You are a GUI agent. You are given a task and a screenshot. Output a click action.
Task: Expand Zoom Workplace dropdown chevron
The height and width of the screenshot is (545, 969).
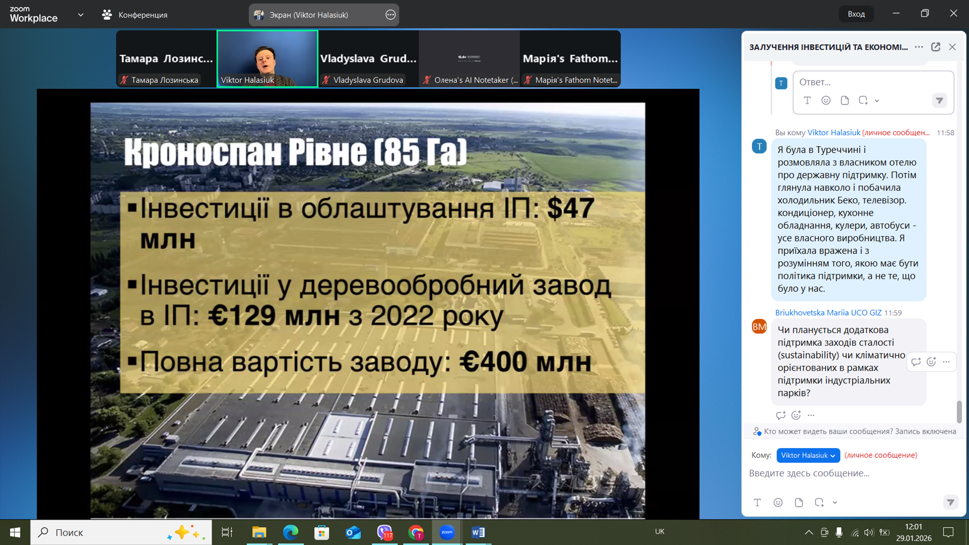81,15
